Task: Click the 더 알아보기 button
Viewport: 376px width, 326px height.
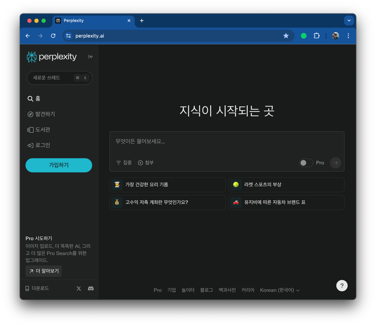Action: [44, 271]
